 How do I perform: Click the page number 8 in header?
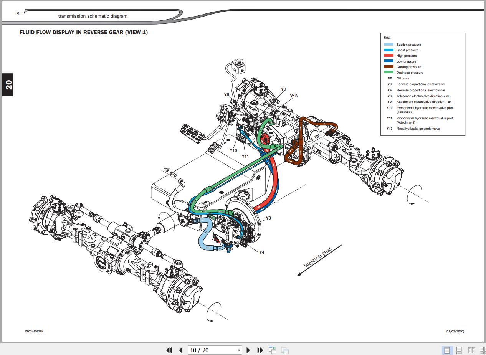(18, 13)
